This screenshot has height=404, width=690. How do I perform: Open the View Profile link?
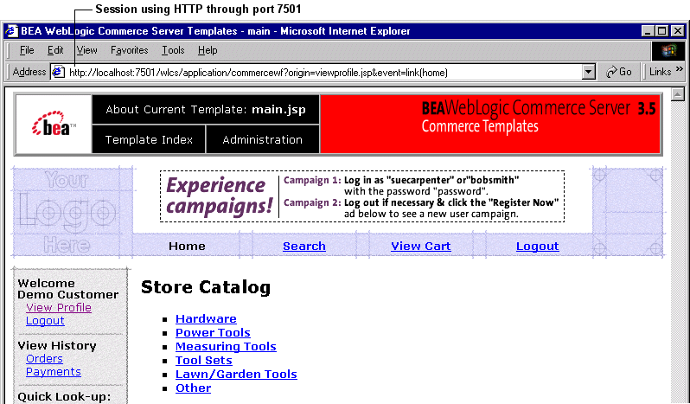point(59,308)
